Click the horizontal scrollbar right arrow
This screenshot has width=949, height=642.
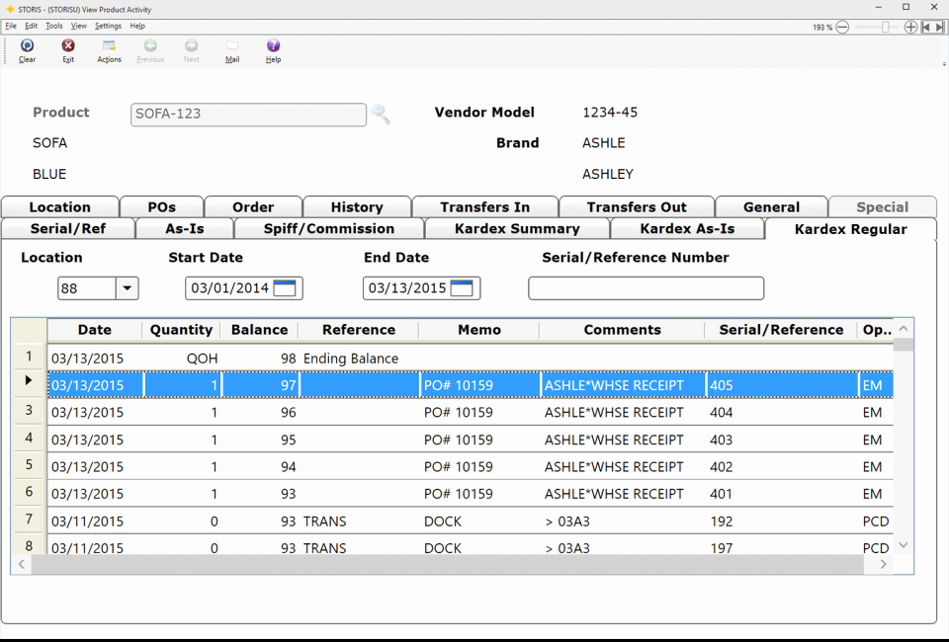(884, 564)
